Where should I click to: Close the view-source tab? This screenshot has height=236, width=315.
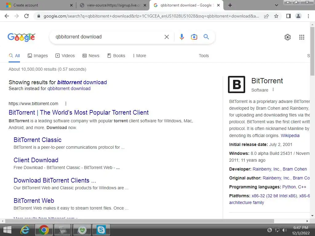coord(145,6)
